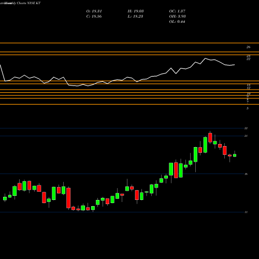Click the '21' price axis label
This screenshot has height=259, width=259.
click(x=246, y=136)
